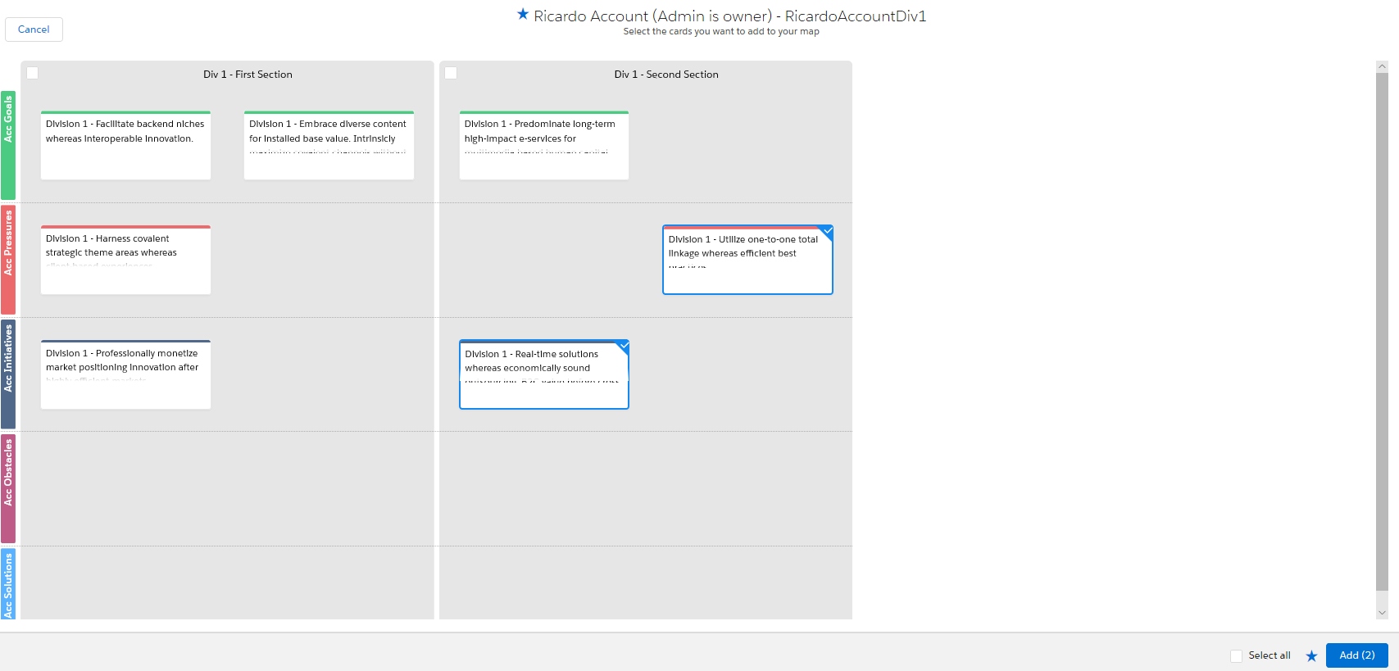Click the star icon beside the account title
1399x671 pixels.
[x=522, y=15]
